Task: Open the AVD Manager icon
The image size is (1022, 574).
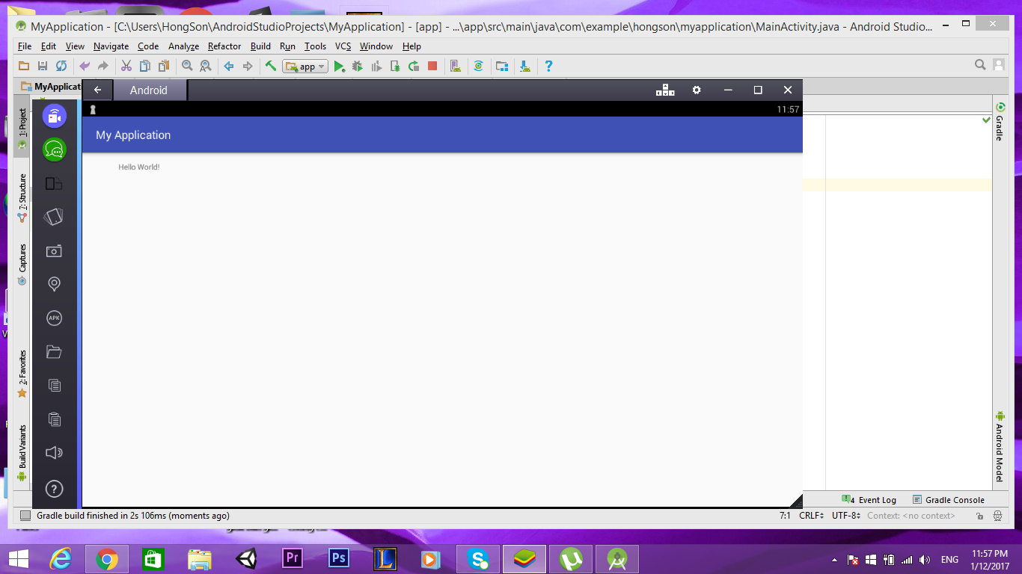Action: click(456, 67)
